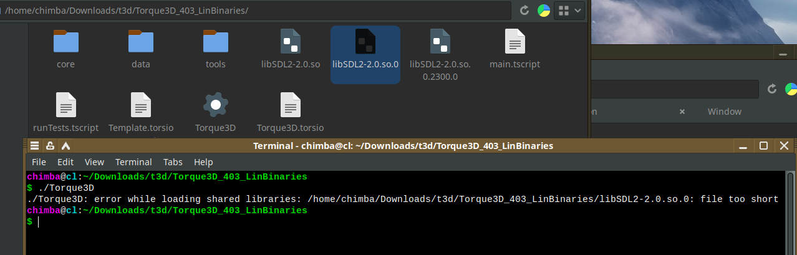Open the disk usage pie chart icon

tap(544, 11)
